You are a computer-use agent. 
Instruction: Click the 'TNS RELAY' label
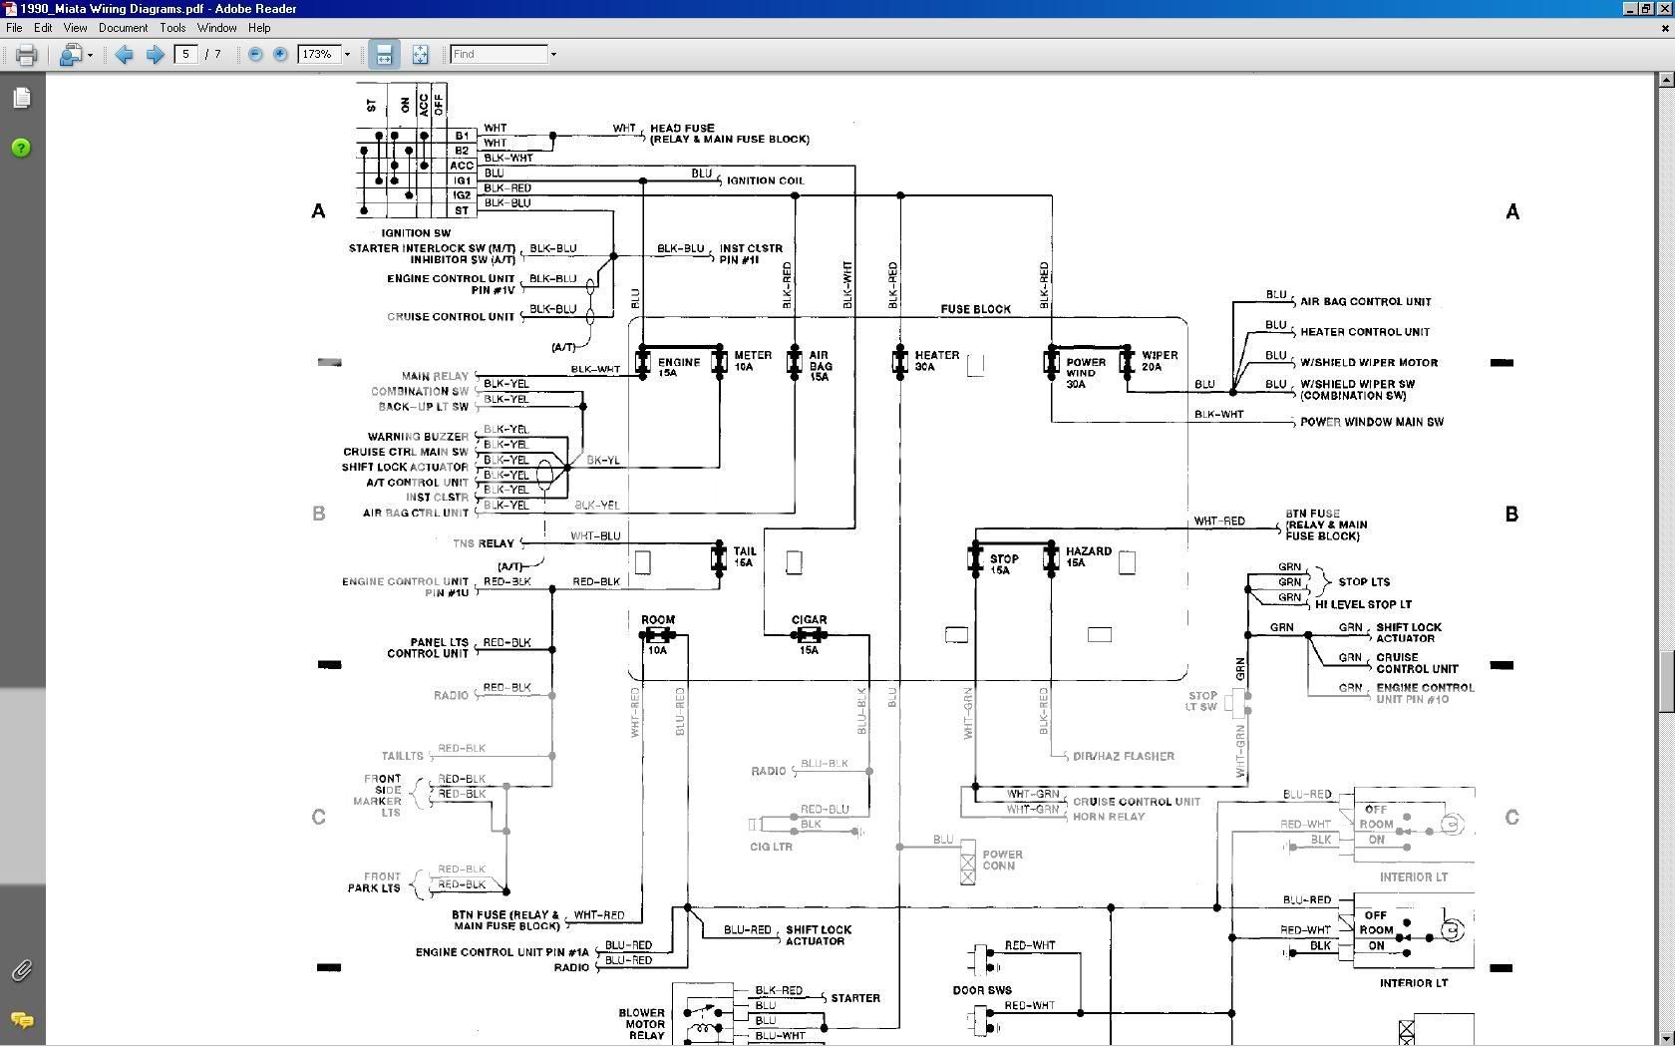(484, 543)
